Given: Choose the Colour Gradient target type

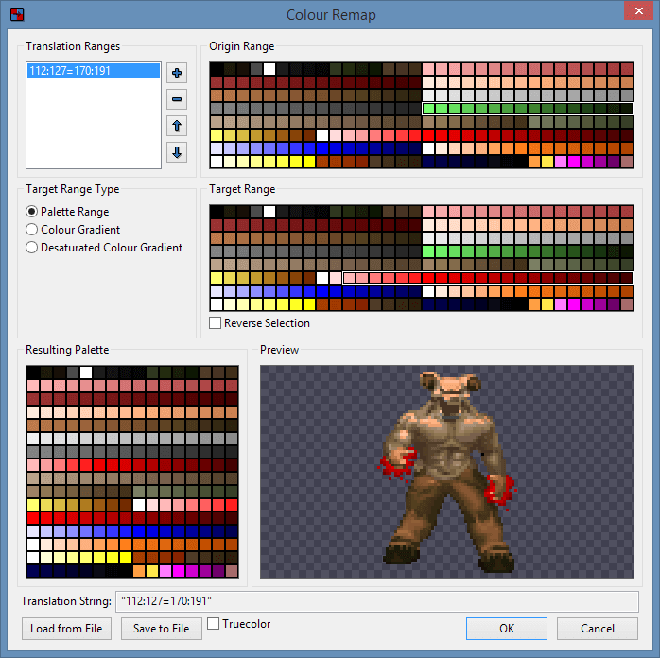Looking at the screenshot, I should coord(32,230).
